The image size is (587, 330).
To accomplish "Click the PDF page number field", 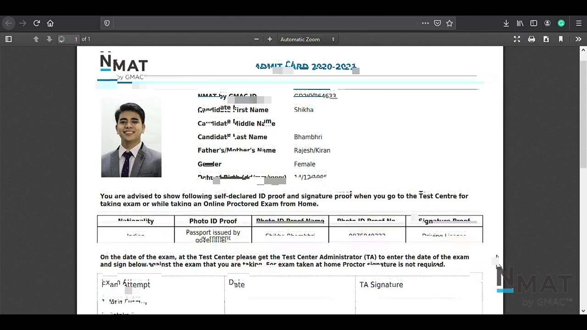I will coord(70,39).
